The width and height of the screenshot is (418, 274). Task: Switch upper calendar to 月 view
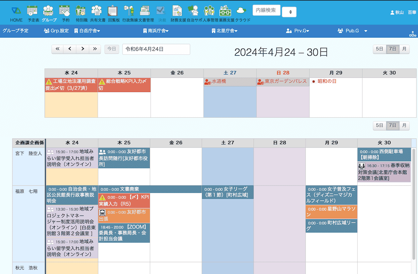(x=404, y=49)
